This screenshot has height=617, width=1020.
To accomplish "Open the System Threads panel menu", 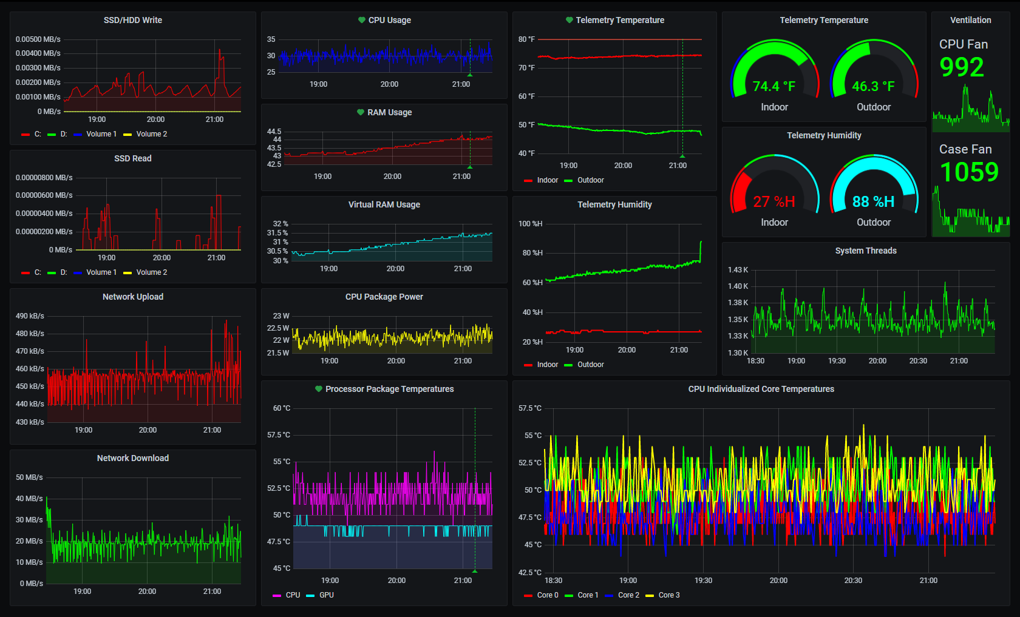I will [865, 251].
